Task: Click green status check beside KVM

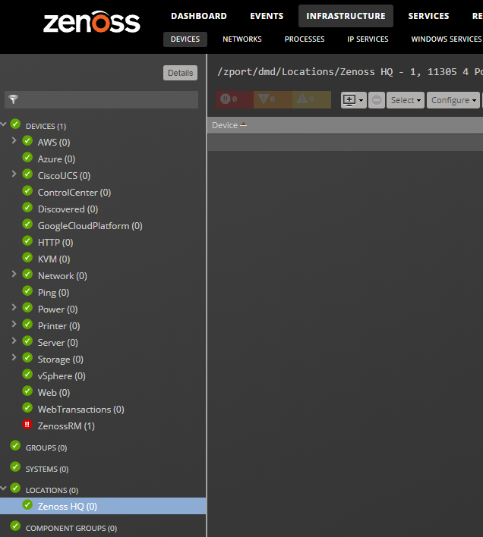Action: (x=27, y=258)
